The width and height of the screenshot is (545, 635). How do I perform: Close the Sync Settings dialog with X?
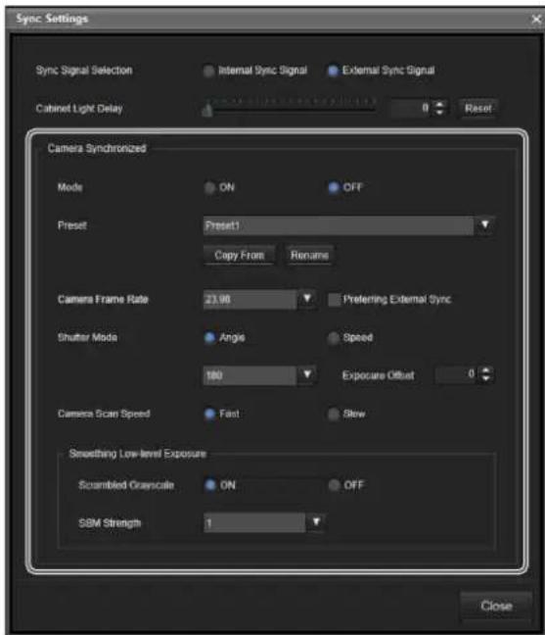pyautogui.click(x=536, y=19)
